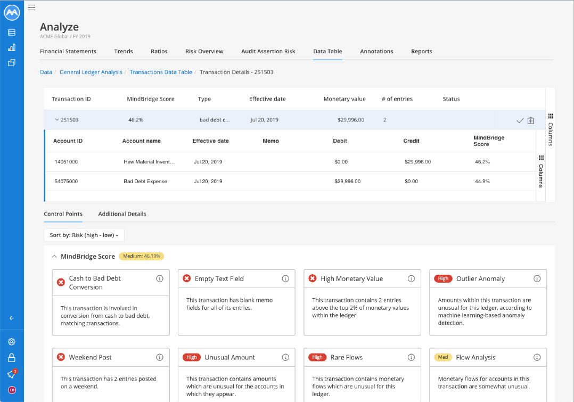574x402 pixels.
Task: Open the user avatar icon
Action: (12, 390)
